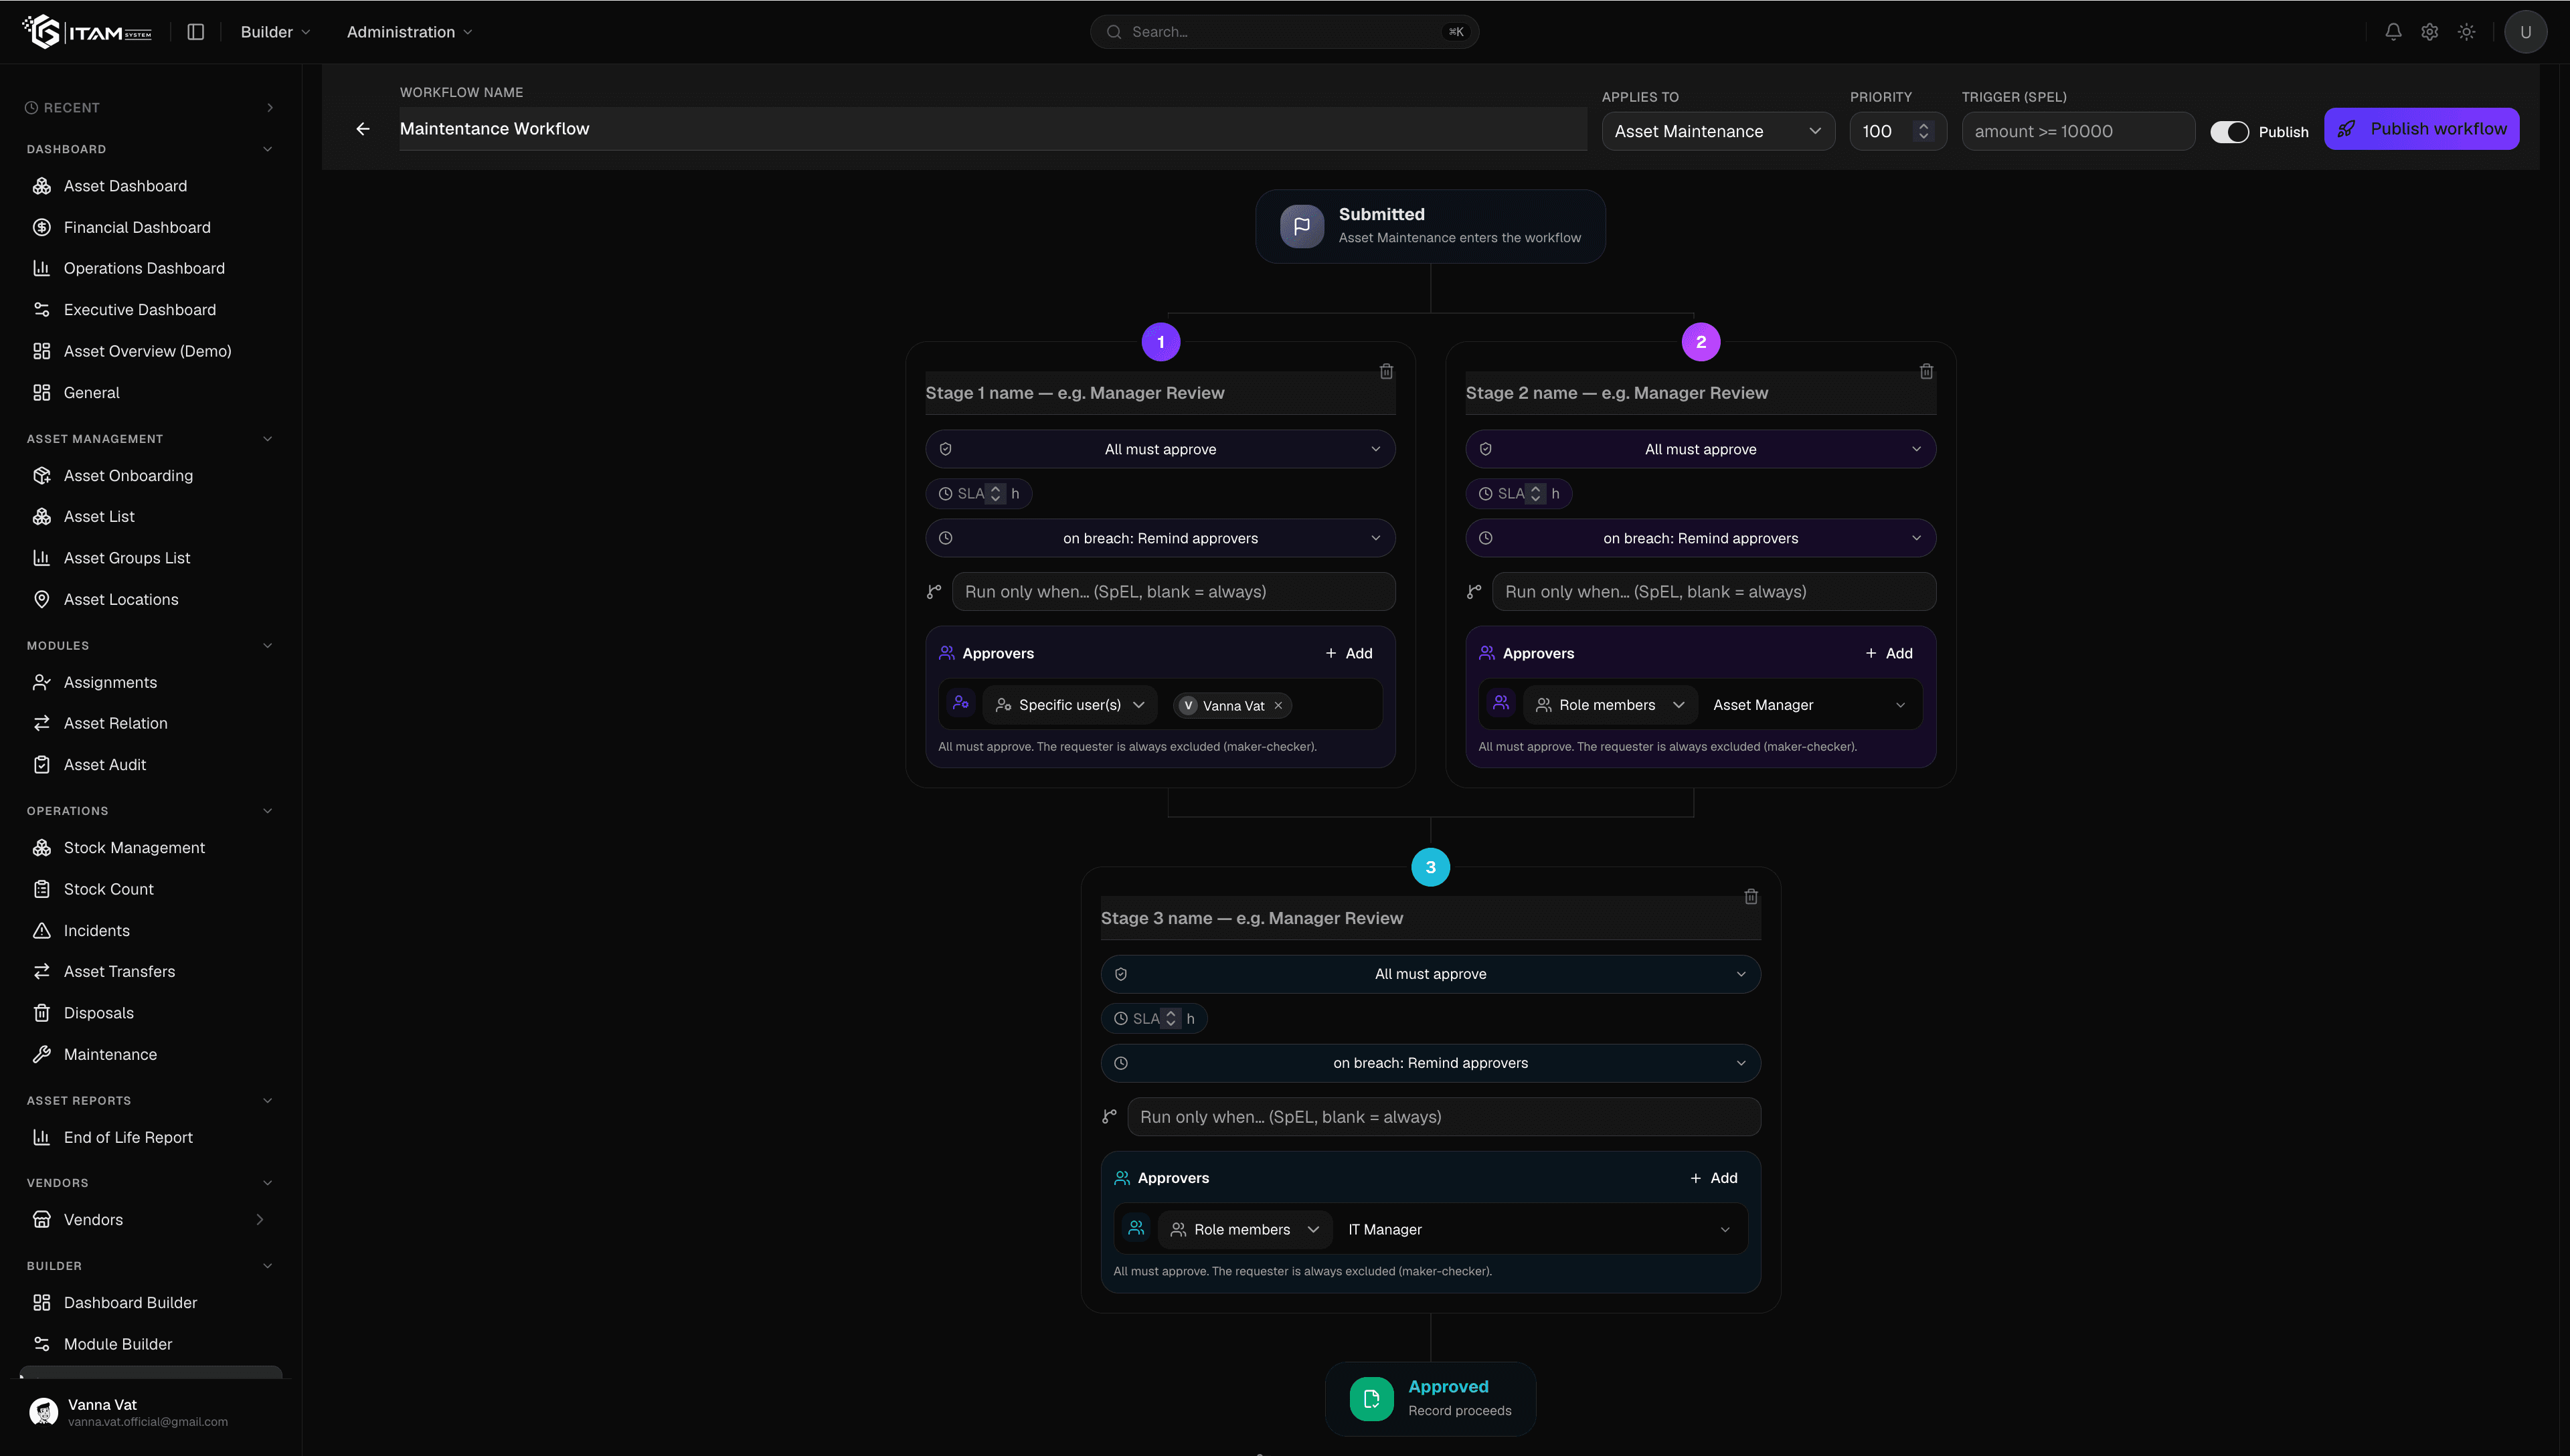The width and height of the screenshot is (2570, 1456).
Task: Add an approver to Stage 2
Action: coord(1889,653)
